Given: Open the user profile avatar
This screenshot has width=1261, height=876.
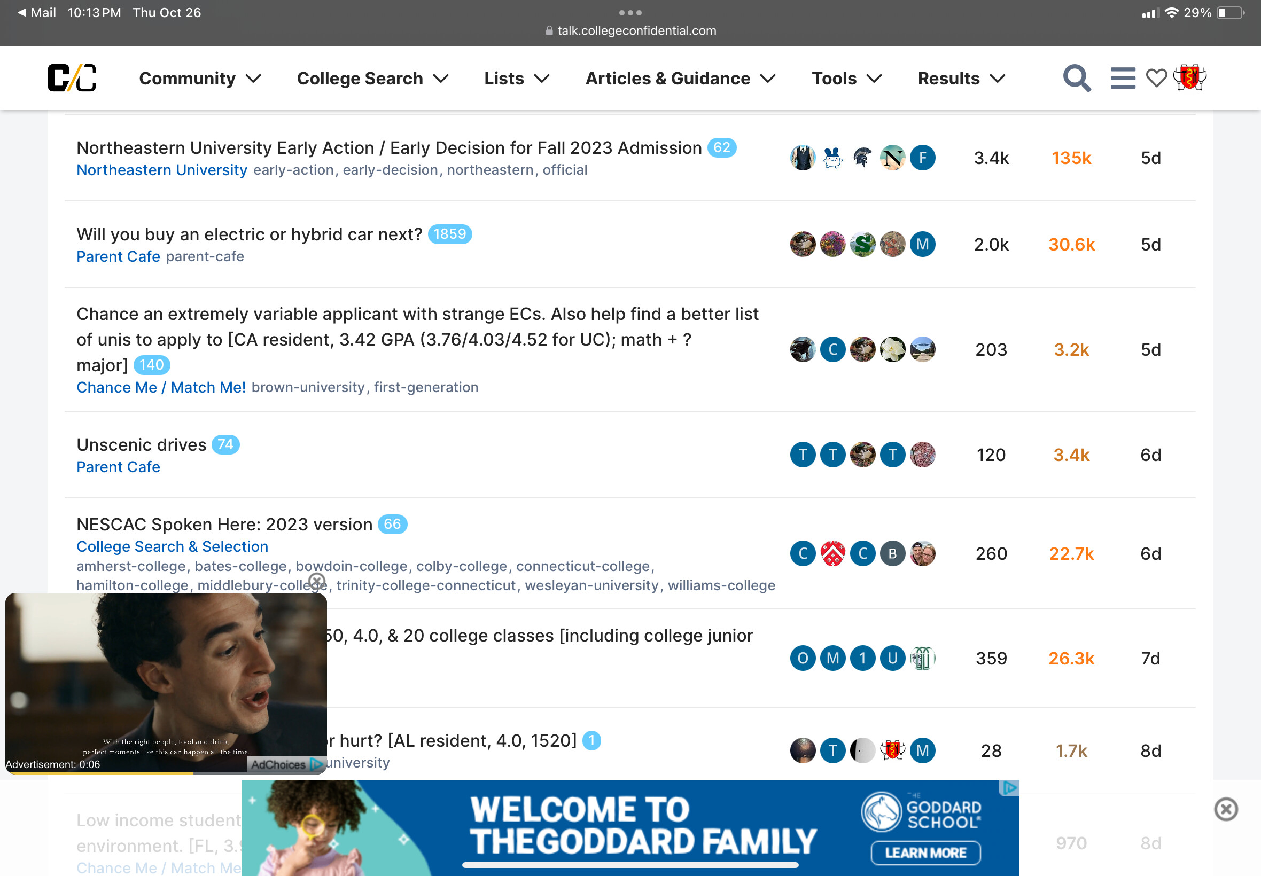Looking at the screenshot, I should point(1189,77).
